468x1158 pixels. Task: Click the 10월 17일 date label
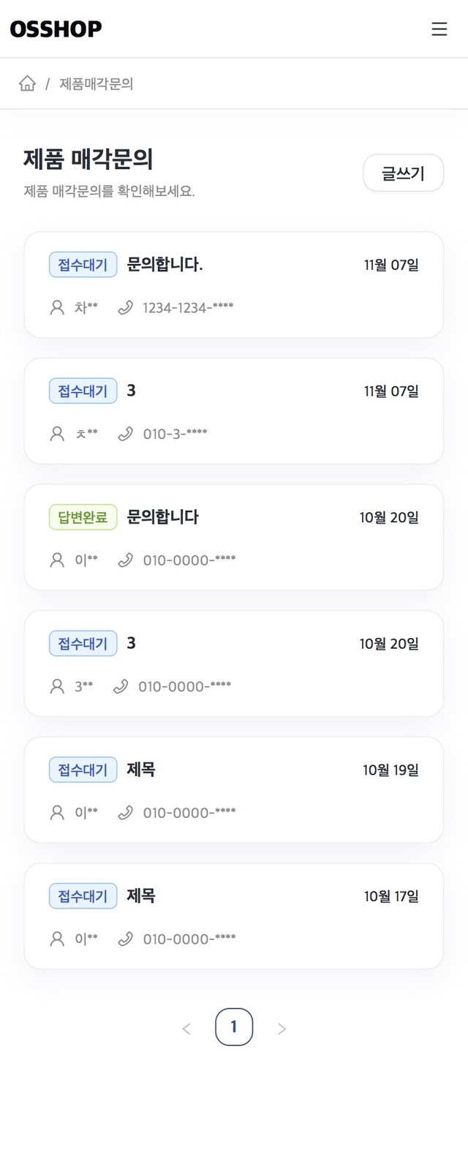tap(391, 896)
